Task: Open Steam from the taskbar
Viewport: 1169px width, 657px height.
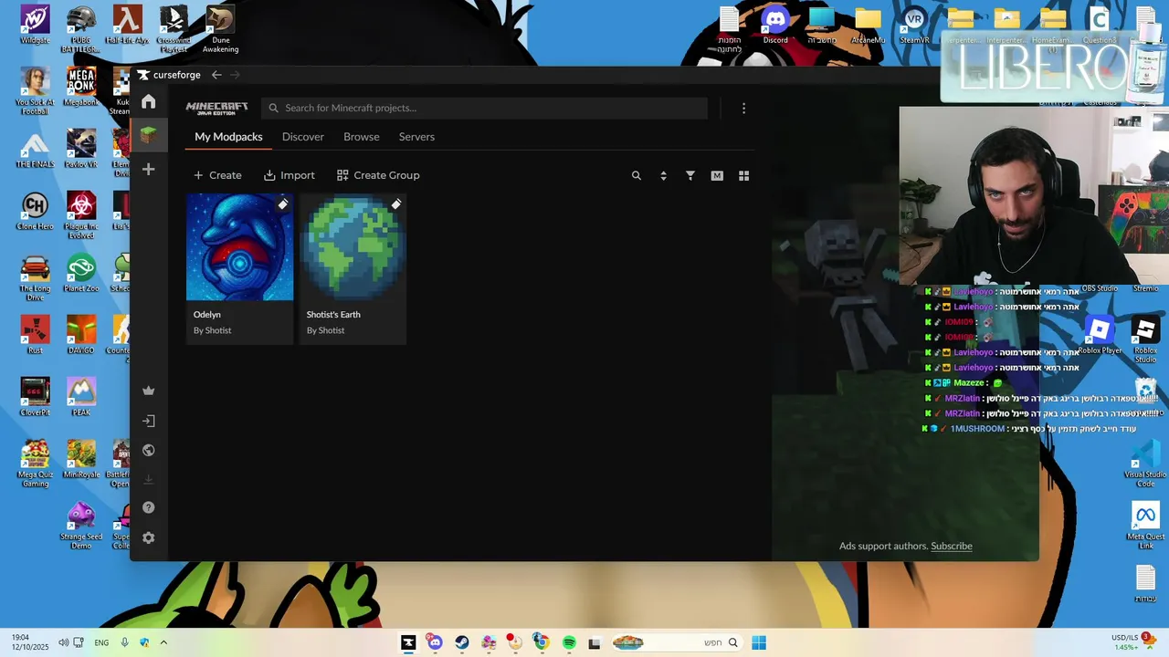Action: click(462, 642)
